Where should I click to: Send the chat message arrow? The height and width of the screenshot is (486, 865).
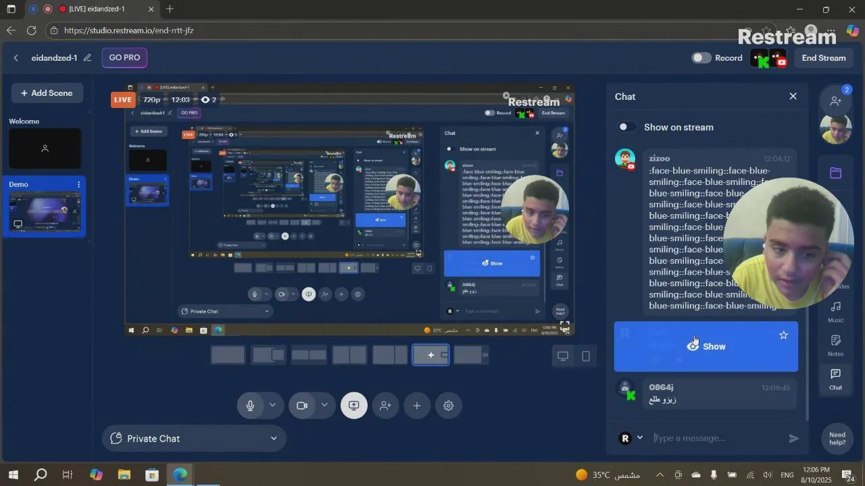pyautogui.click(x=794, y=439)
